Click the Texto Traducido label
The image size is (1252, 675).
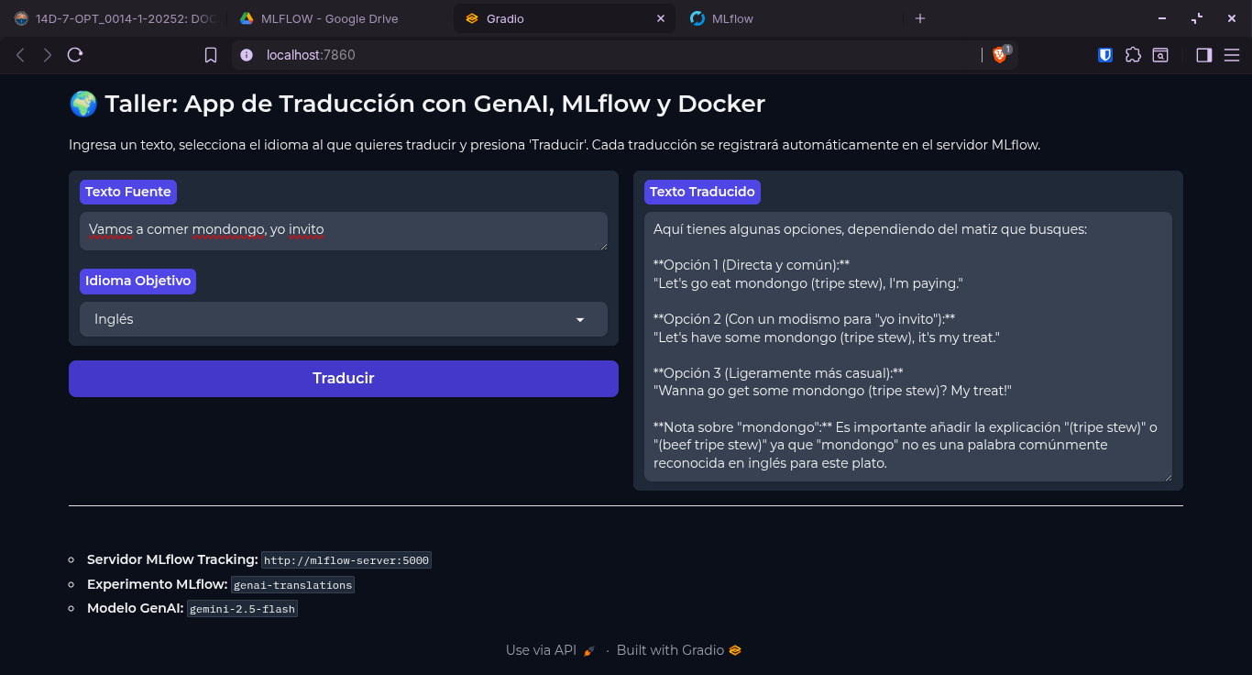(x=702, y=192)
